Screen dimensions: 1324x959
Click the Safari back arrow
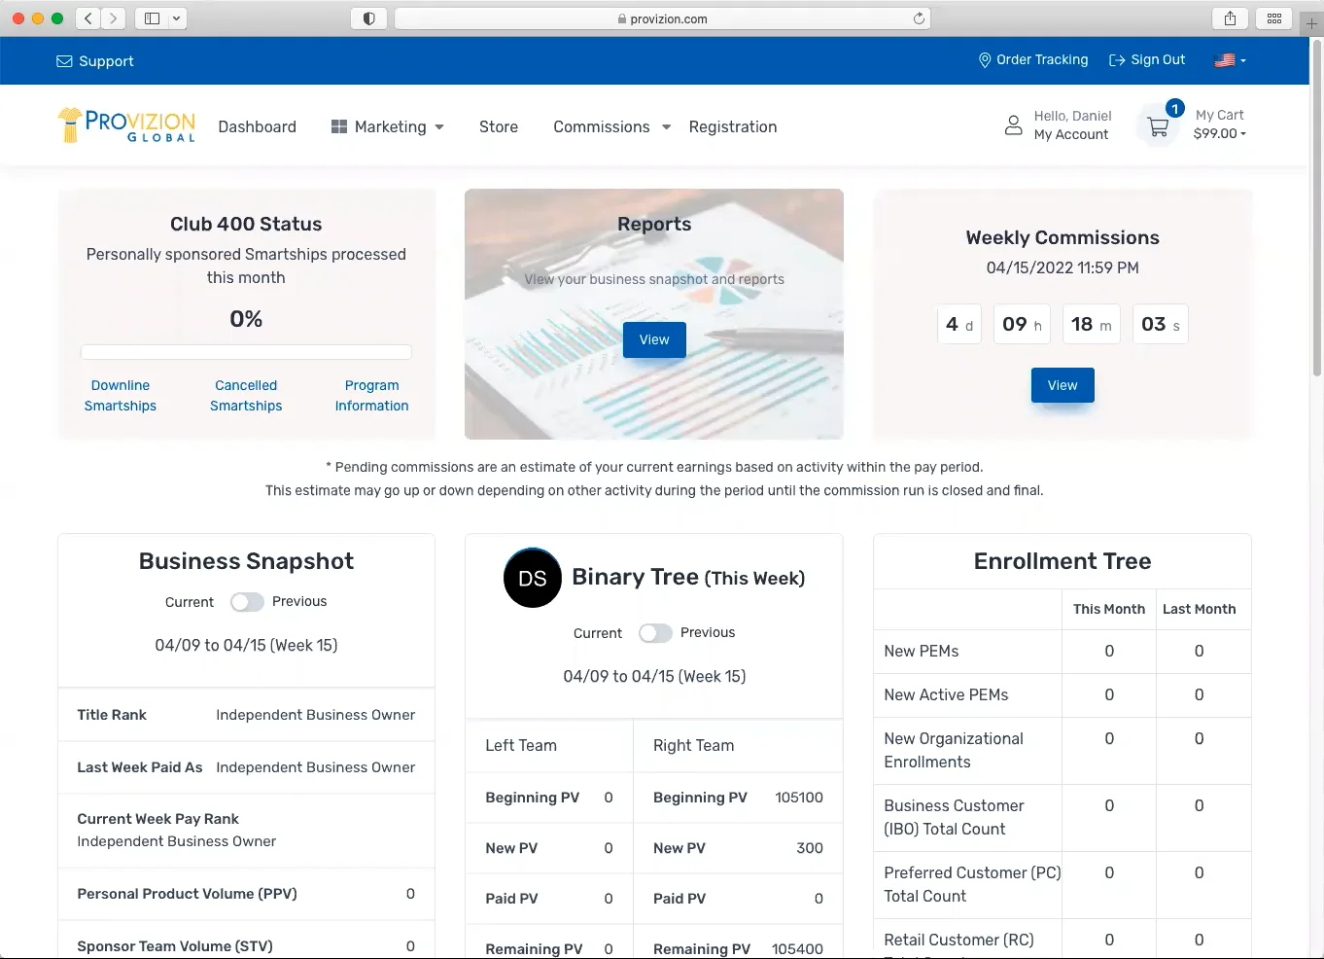88,18
